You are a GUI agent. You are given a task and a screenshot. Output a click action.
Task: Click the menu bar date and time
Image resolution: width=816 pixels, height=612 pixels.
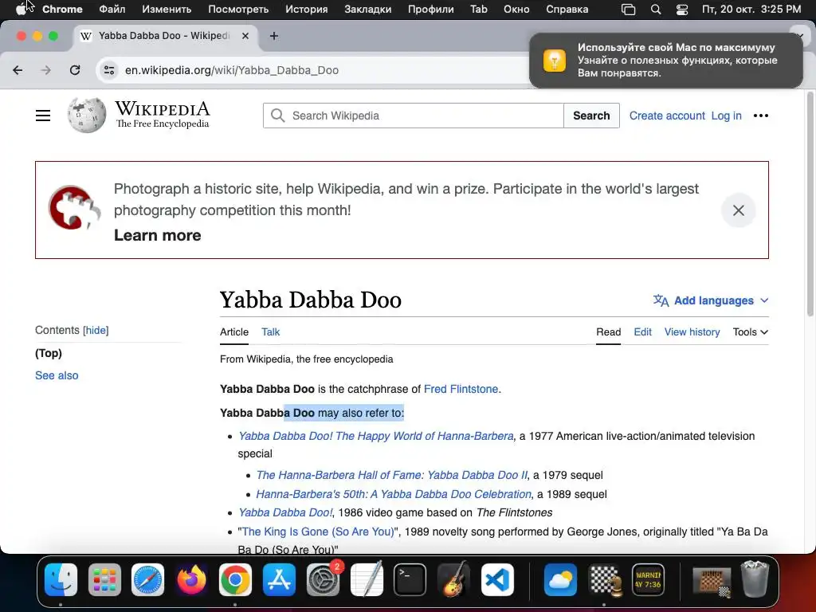[x=751, y=10]
